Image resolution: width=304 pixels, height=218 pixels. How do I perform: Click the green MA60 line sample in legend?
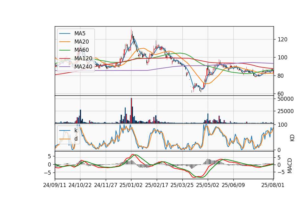tap(65, 50)
